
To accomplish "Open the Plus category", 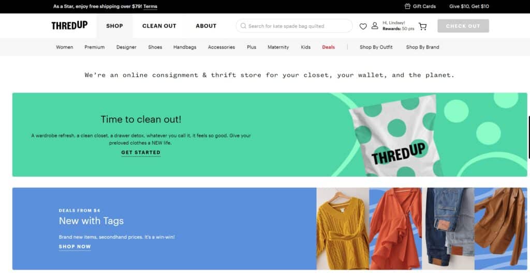I will point(252,47).
